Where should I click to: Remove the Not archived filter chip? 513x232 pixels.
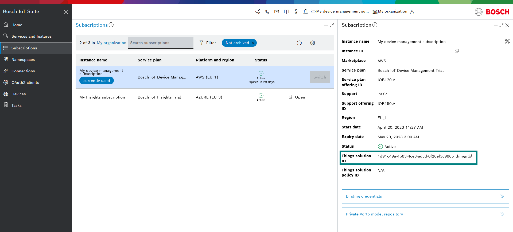pyautogui.click(x=253, y=43)
